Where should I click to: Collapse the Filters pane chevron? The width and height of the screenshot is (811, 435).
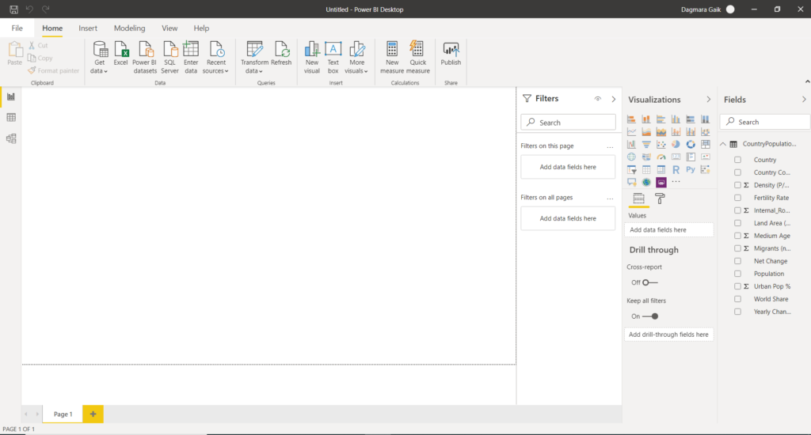pos(614,99)
